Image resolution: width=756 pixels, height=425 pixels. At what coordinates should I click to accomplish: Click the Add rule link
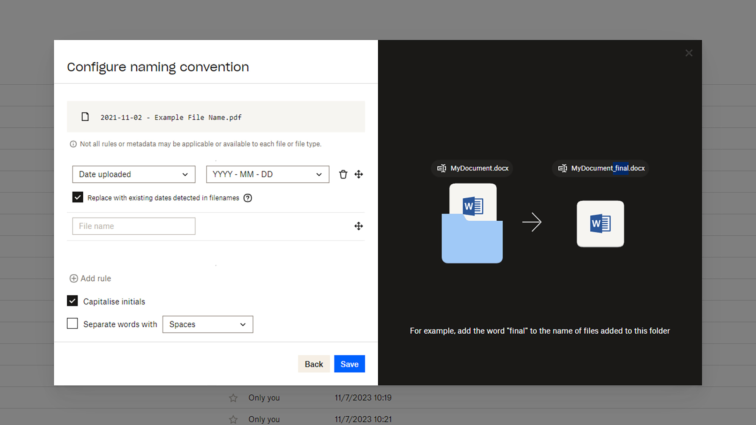(x=90, y=278)
